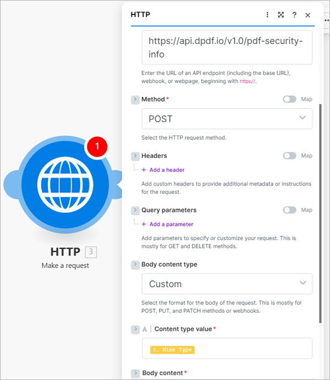Viewport: 330px width, 380px height.
Task: Turn on Map for Query parameters
Action: (x=289, y=210)
